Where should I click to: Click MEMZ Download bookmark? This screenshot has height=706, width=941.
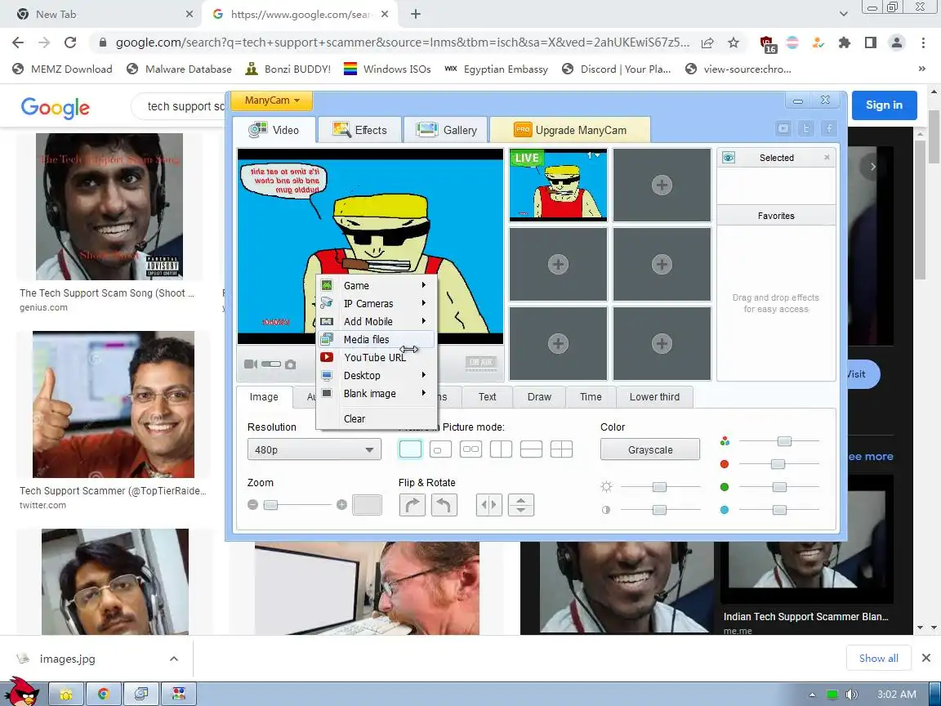pos(62,69)
